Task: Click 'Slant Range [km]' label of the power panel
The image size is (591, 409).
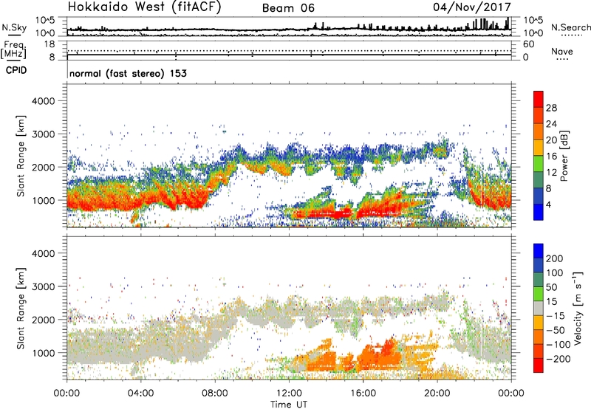Action: 21,156
